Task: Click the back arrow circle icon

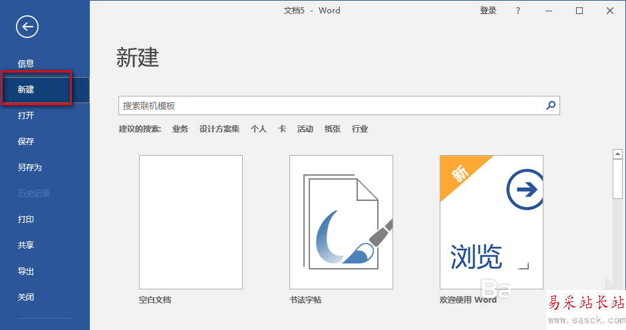Action: 27,27
